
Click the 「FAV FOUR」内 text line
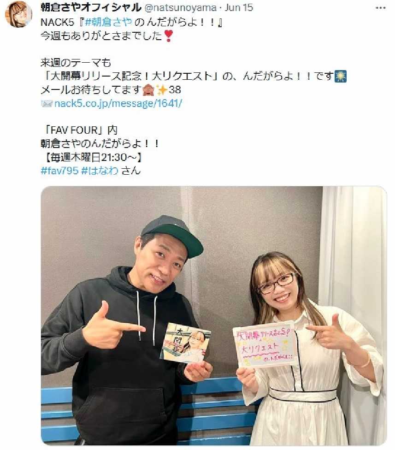tap(79, 130)
